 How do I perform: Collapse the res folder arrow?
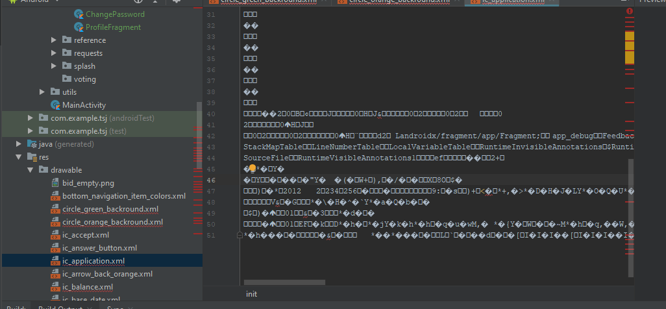pyautogui.click(x=18, y=157)
